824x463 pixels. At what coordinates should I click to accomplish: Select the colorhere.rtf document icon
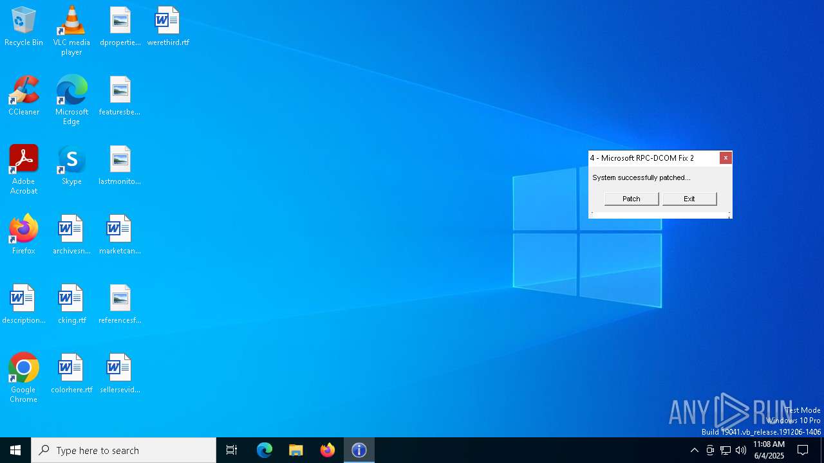point(71,374)
